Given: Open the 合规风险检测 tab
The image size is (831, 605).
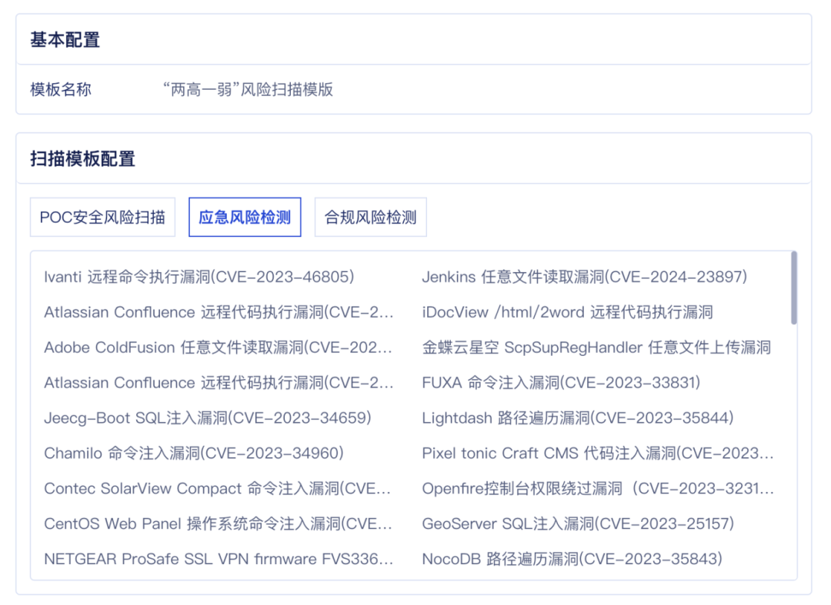Looking at the screenshot, I should pos(370,217).
